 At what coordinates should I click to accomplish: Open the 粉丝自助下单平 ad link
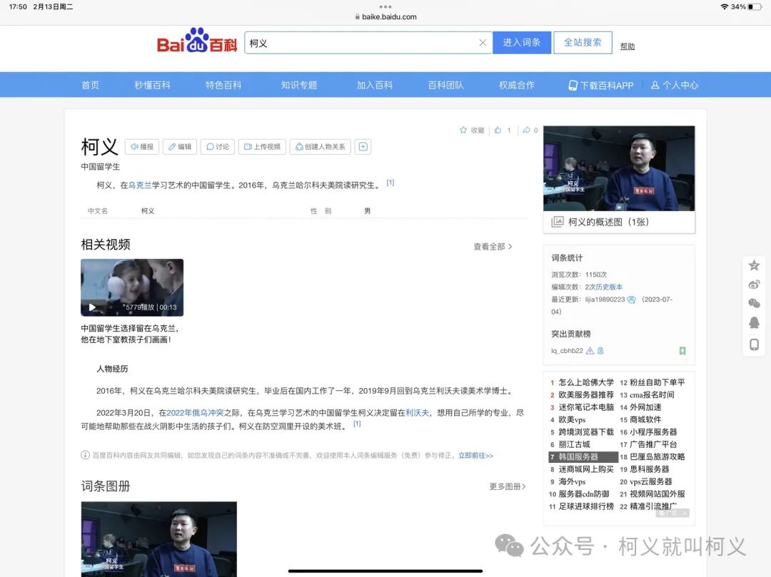point(657,382)
